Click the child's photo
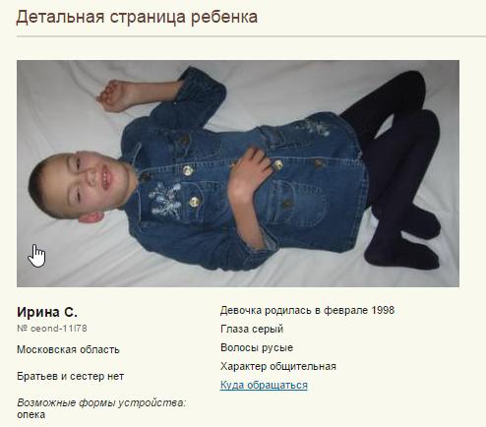486x427 pixels. (238, 173)
